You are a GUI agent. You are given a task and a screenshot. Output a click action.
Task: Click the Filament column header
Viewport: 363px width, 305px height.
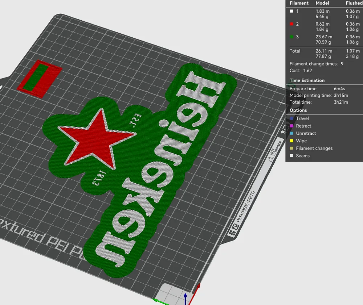click(x=298, y=3)
